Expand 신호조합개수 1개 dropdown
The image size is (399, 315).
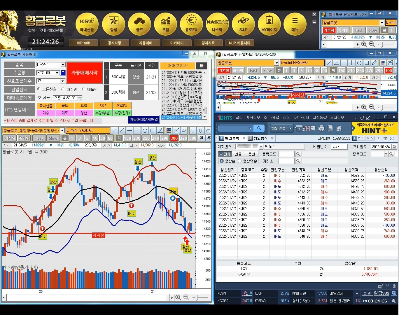pyautogui.click(x=63, y=81)
